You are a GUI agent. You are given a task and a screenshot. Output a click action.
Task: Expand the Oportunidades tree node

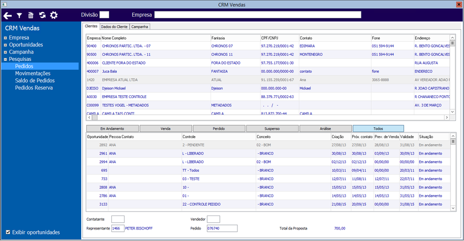tap(5, 45)
